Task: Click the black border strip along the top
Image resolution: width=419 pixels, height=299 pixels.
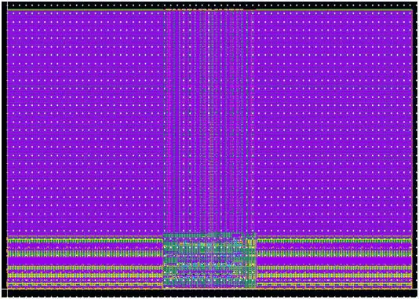Action: point(209,5)
